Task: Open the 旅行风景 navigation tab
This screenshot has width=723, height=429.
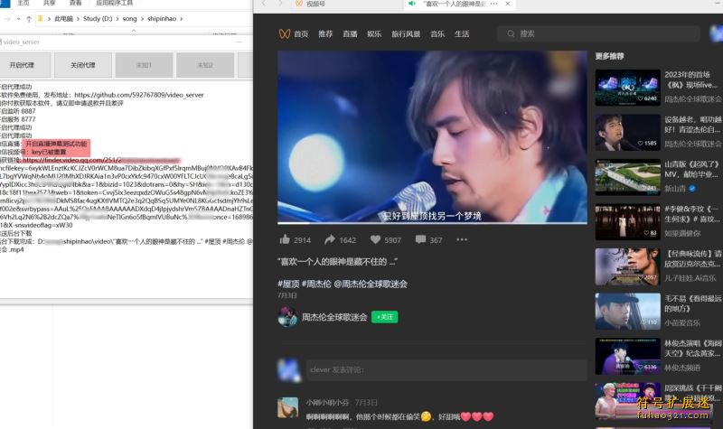Action: [406, 33]
